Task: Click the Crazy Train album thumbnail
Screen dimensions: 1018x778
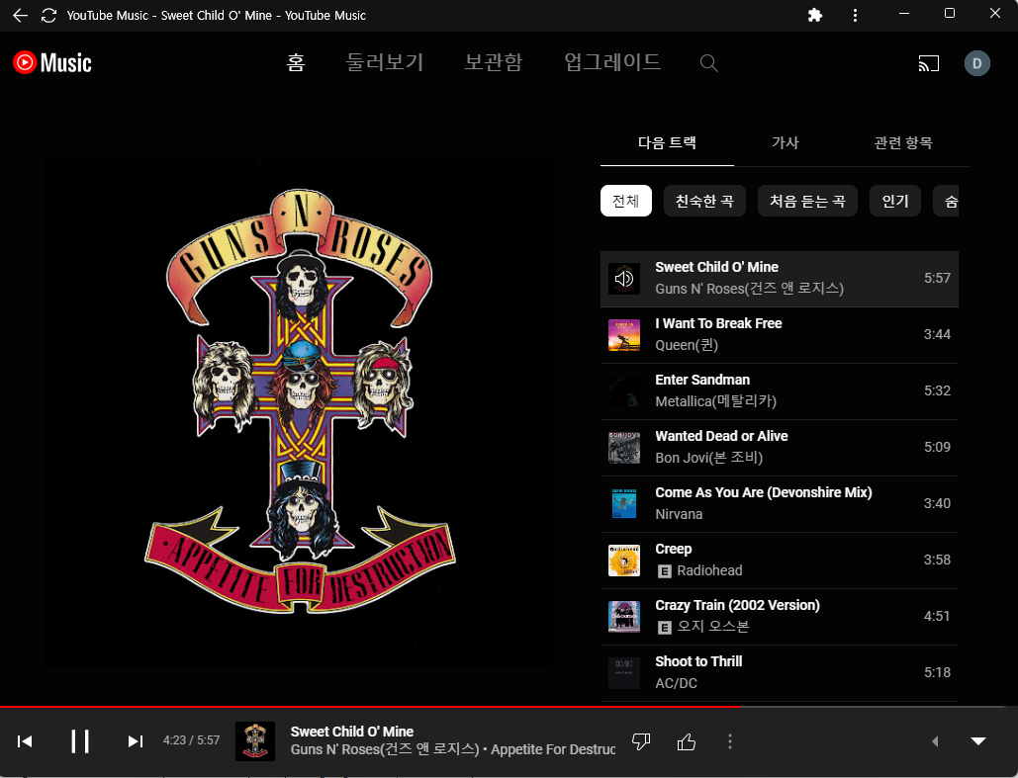Action: coord(624,617)
